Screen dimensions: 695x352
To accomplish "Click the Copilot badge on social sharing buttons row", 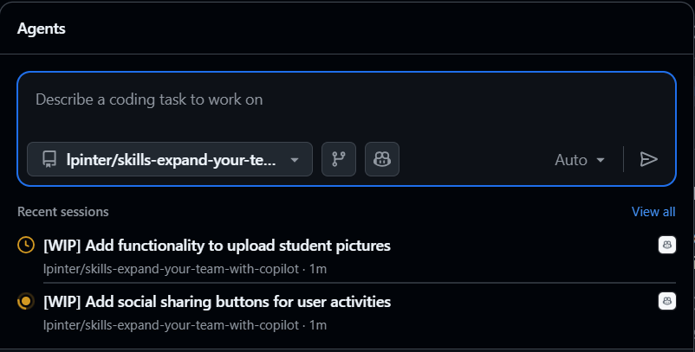I will click(666, 302).
